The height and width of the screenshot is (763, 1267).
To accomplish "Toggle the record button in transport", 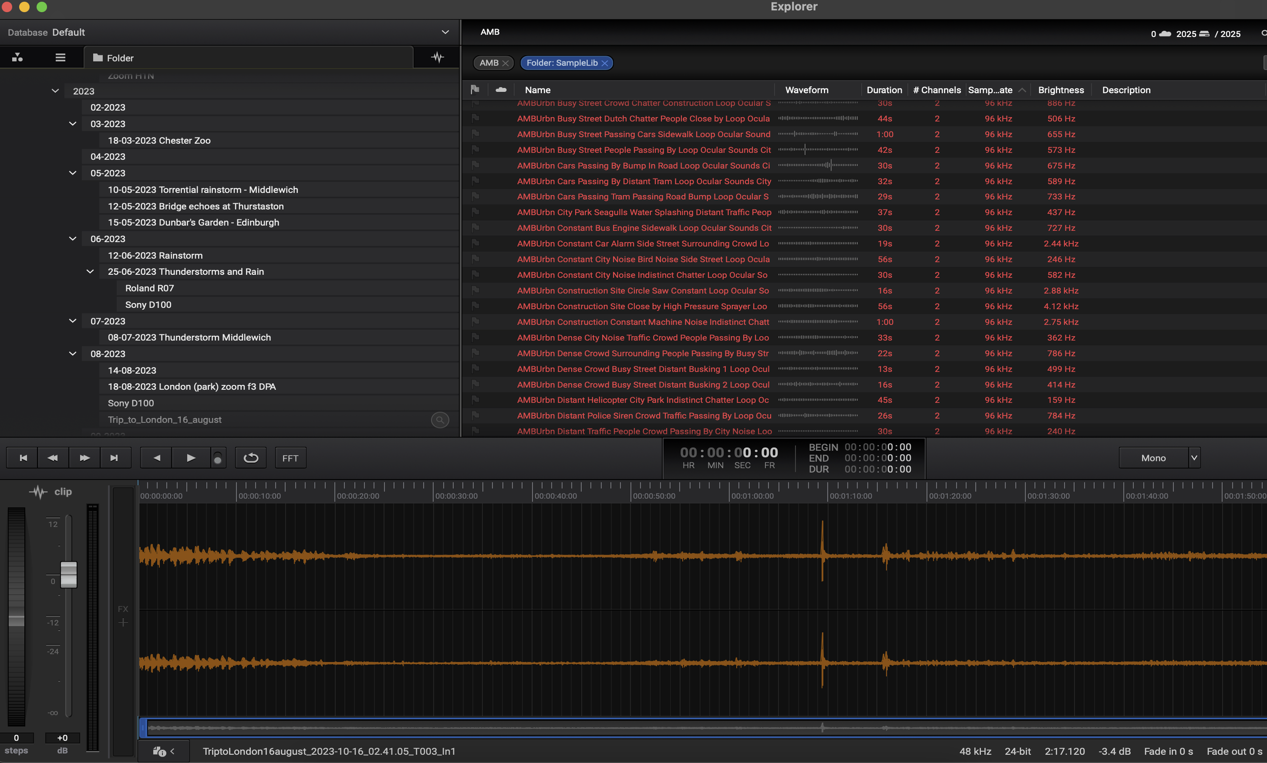I will [x=217, y=459].
